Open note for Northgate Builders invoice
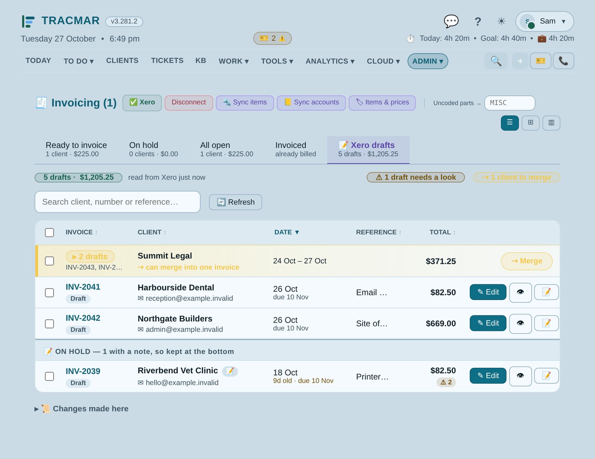The height and width of the screenshot is (459, 595). click(546, 323)
